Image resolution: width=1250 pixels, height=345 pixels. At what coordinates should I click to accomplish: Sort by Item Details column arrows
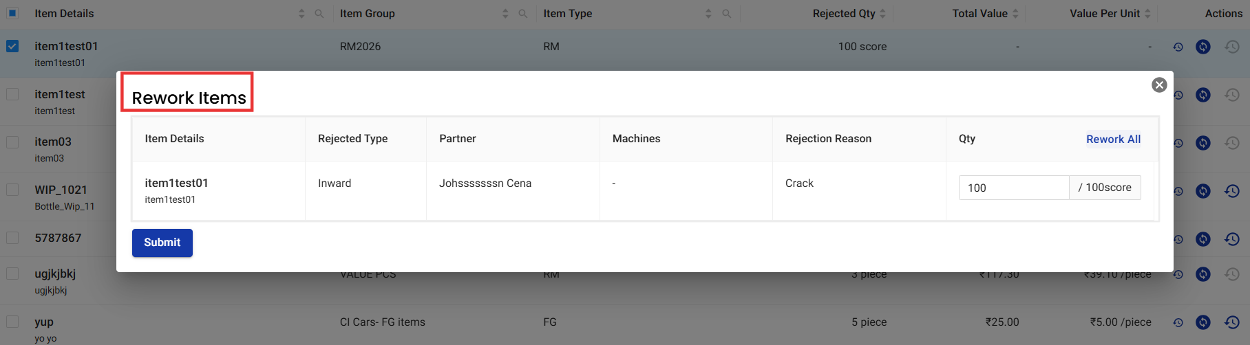coord(301,14)
